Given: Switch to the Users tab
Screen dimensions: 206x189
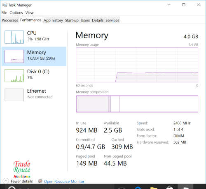Looking at the screenshot, I should pos(85,20).
